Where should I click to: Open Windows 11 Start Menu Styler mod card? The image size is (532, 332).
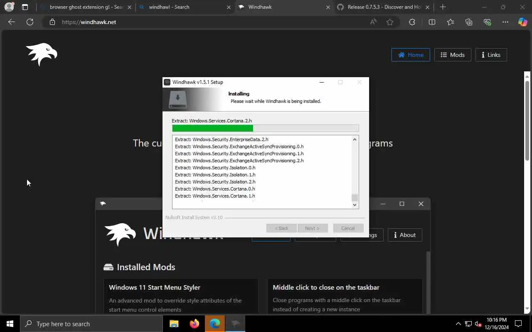(x=181, y=296)
